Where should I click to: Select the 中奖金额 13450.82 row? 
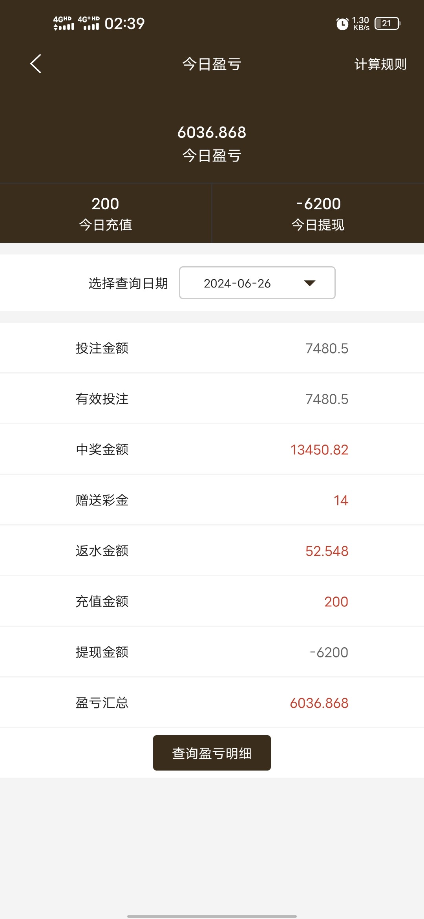click(x=212, y=450)
